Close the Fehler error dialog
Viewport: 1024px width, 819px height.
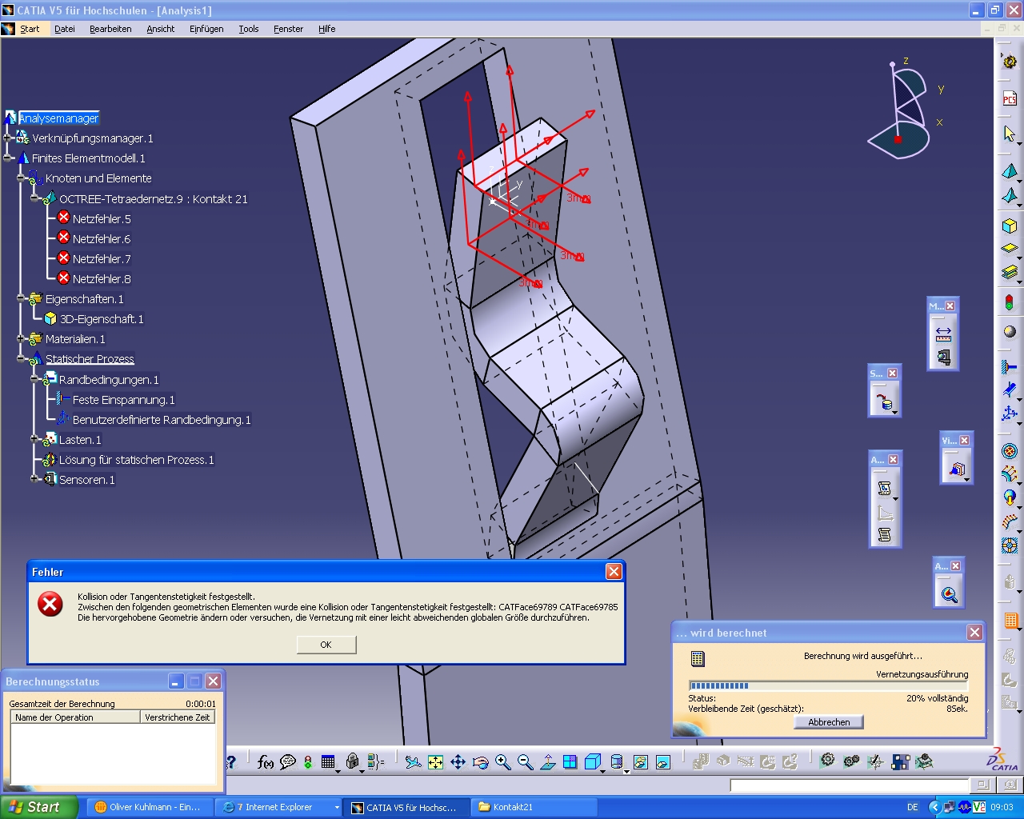614,571
